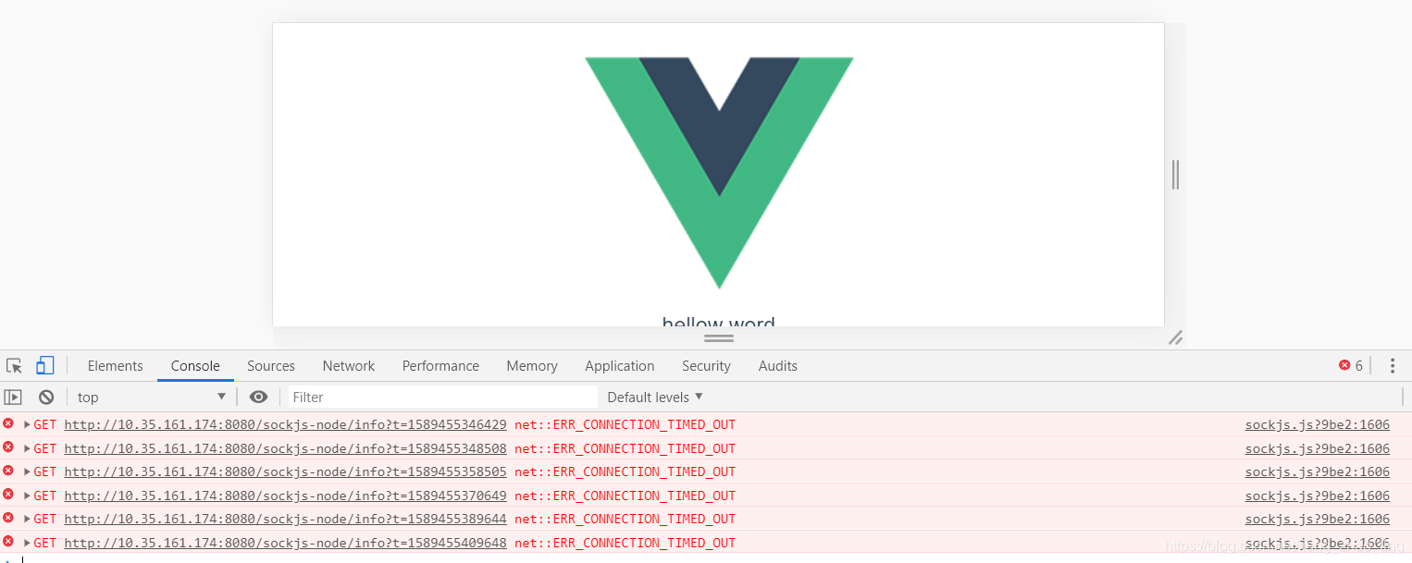Open DevTools three-dot customize menu
The image size is (1412, 563).
[1393, 366]
